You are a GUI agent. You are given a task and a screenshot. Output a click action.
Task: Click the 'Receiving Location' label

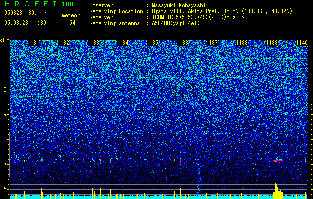116,11
